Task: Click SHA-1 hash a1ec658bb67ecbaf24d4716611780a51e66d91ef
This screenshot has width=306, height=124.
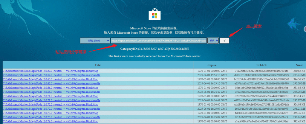Action: (x=261, y=122)
